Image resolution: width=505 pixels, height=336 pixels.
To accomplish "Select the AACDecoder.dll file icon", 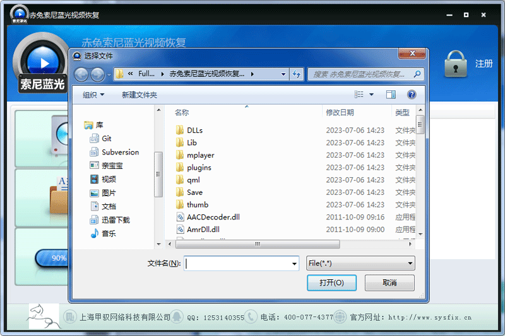I will pos(180,217).
